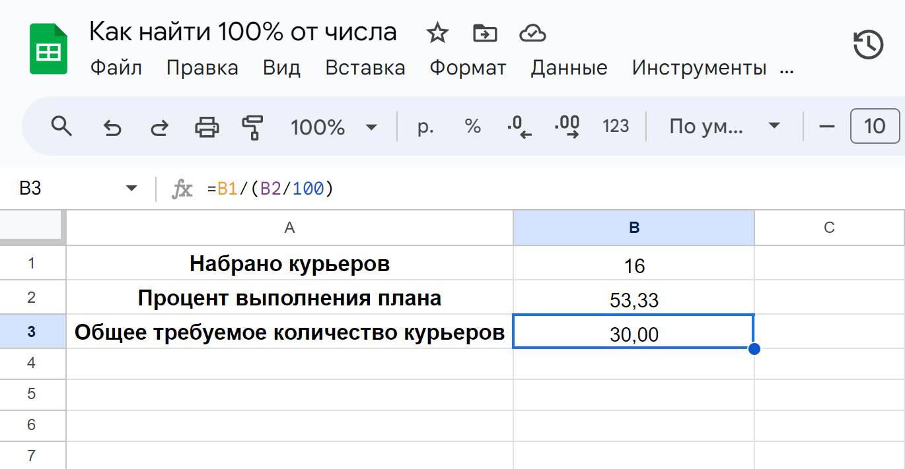
Task: Open the Правка menu
Action: (202, 67)
